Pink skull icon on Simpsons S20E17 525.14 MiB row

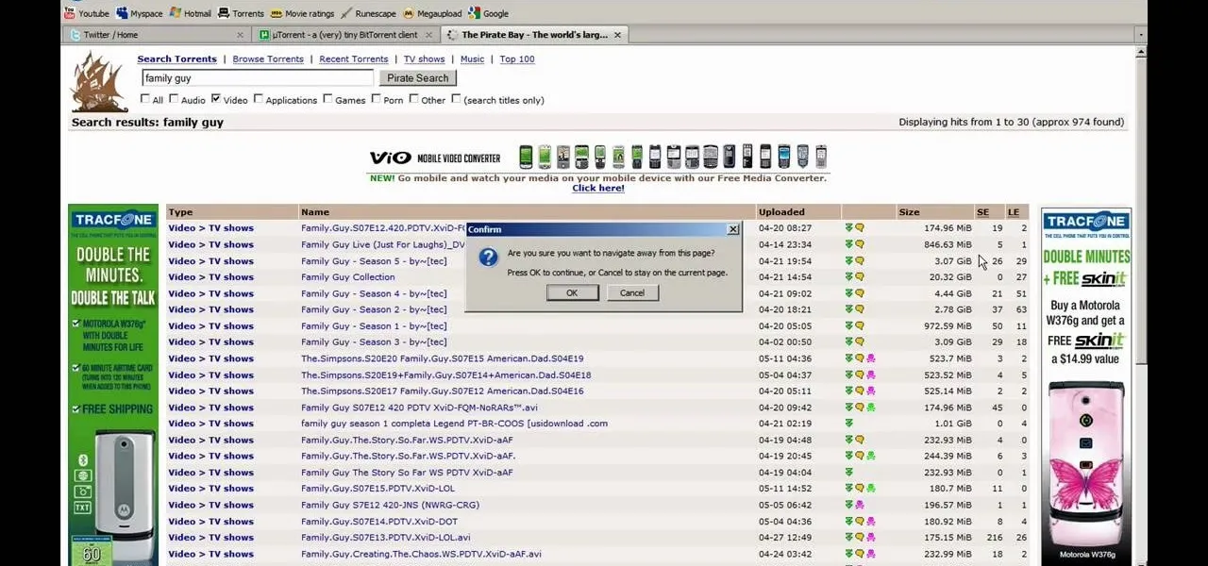pos(870,391)
